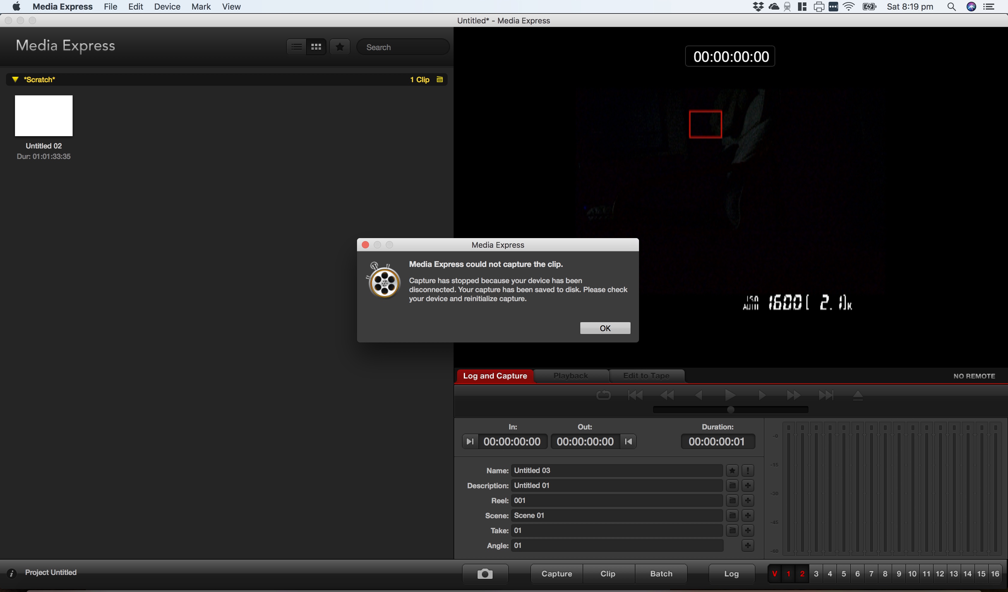Click the Name field Untitled 03
Image resolution: width=1008 pixels, height=592 pixels.
click(616, 471)
